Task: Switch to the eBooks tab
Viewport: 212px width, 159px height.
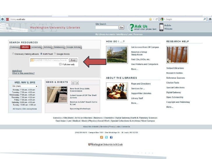Action: click(25, 47)
